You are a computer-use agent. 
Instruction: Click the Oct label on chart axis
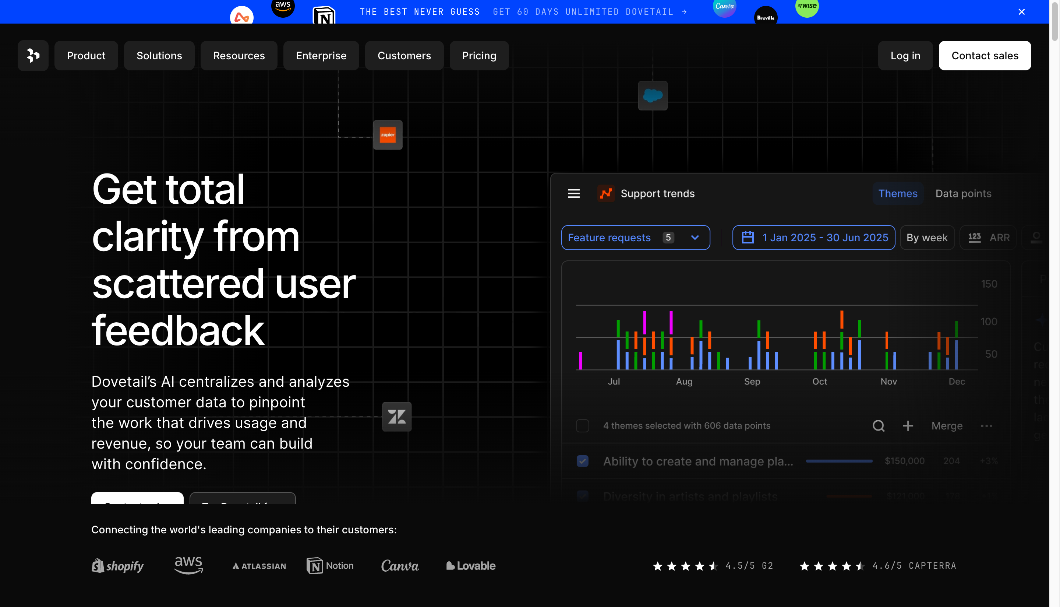tap(819, 382)
